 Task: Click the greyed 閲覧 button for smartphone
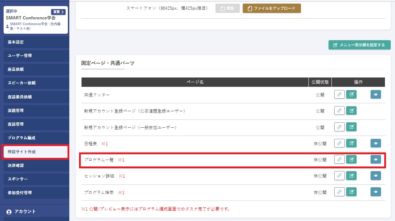point(227,8)
